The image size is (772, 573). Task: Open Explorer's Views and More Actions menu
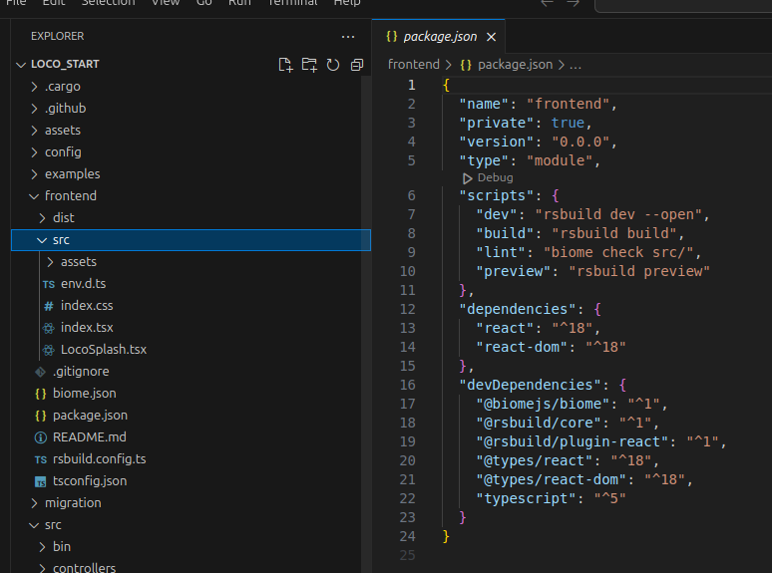(347, 36)
